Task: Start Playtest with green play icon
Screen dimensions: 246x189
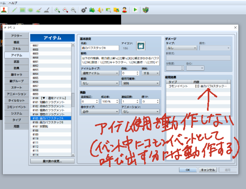Action: pyautogui.click(x=135, y=10)
